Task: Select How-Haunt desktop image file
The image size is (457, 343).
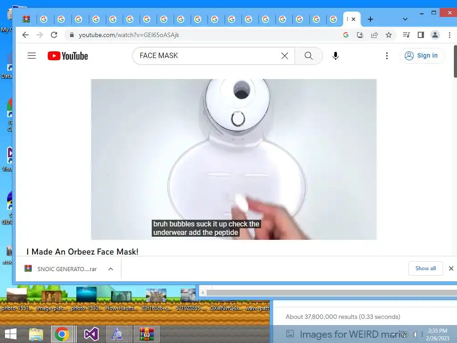Action: pos(121,301)
